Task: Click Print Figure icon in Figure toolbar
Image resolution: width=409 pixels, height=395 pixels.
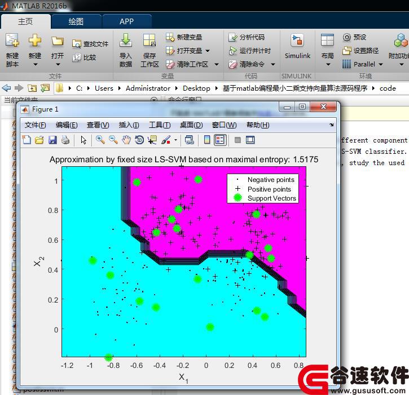Action: [x=65, y=140]
